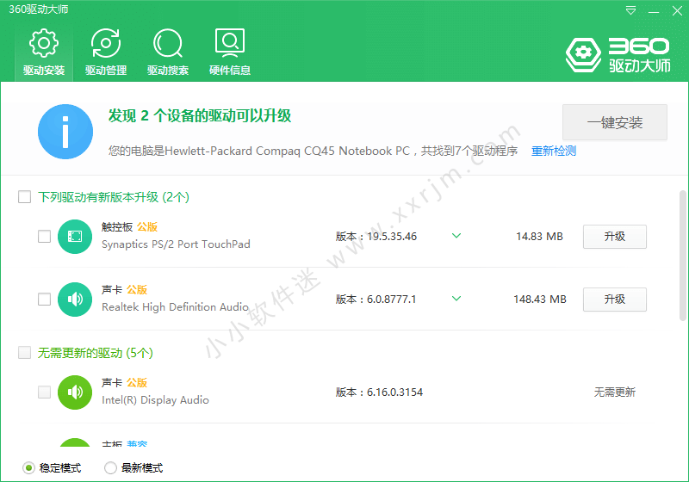Viewport: 689px width, 482px height.
Task: Select 最新模式 radio button
Action: tap(110, 468)
